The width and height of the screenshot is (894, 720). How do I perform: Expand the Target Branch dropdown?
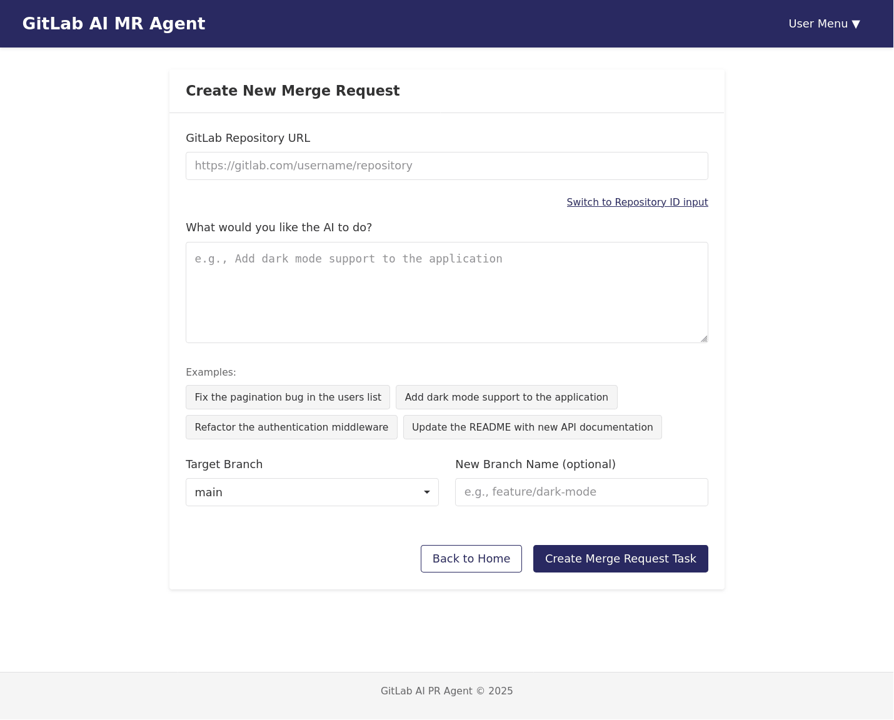tap(312, 492)
